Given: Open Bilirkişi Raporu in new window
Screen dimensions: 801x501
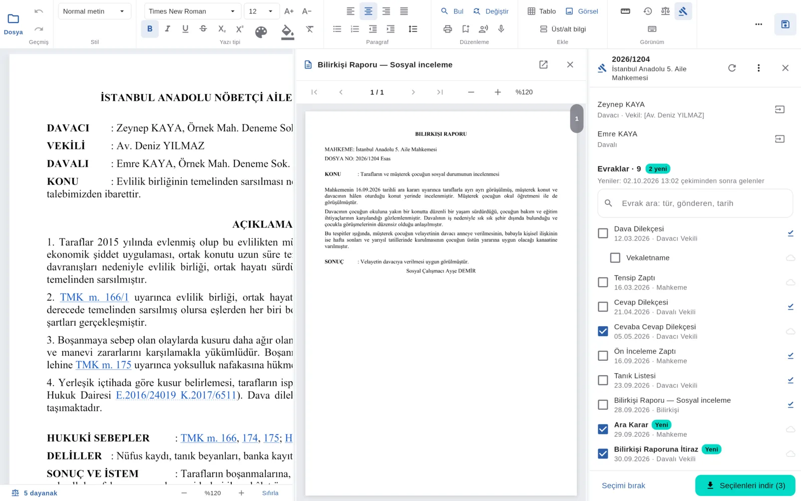Looking at the screenshot, I should click(x=543, y=65).
